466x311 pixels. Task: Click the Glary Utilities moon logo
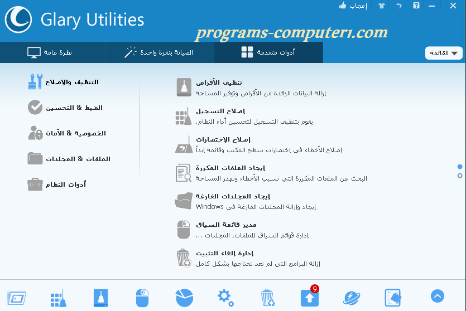(x=18, y=20)
